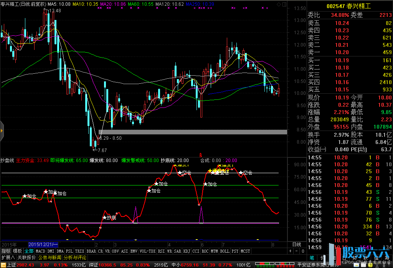Screen dimensions: 393x268
Task: Open the 日线 period selector
Action: coord(297,244)
